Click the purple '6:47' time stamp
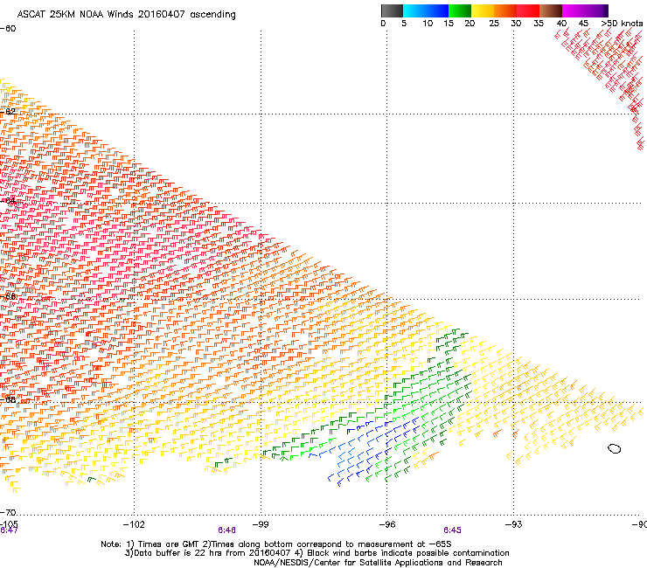Viewport: 647px width, 568px height. tap(9, 530)
